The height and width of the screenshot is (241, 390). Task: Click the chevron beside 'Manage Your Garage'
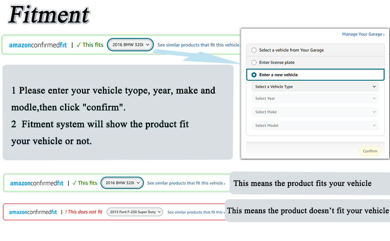pos(384,35)
